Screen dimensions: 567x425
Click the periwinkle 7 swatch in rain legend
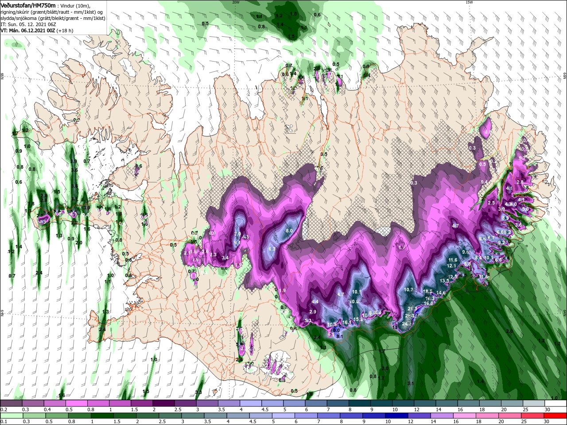pyautogui.click(x=328, y=416)
